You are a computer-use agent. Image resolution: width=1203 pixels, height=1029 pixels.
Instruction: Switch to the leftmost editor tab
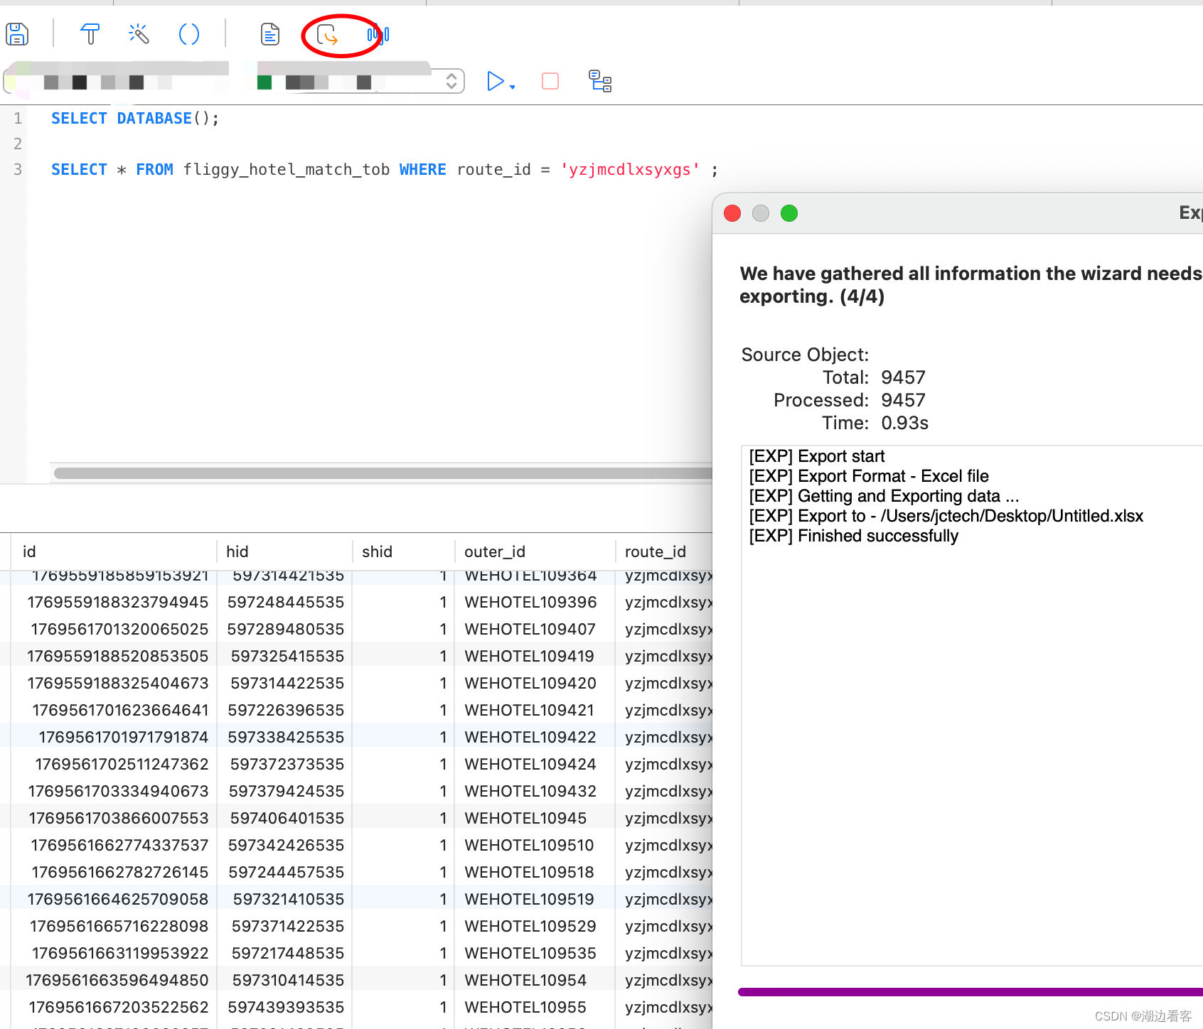click(x=57, y=3)
